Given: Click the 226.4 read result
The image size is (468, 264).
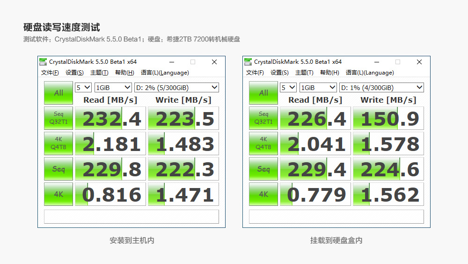Looking at the screenshot, I should coord(315,118).
